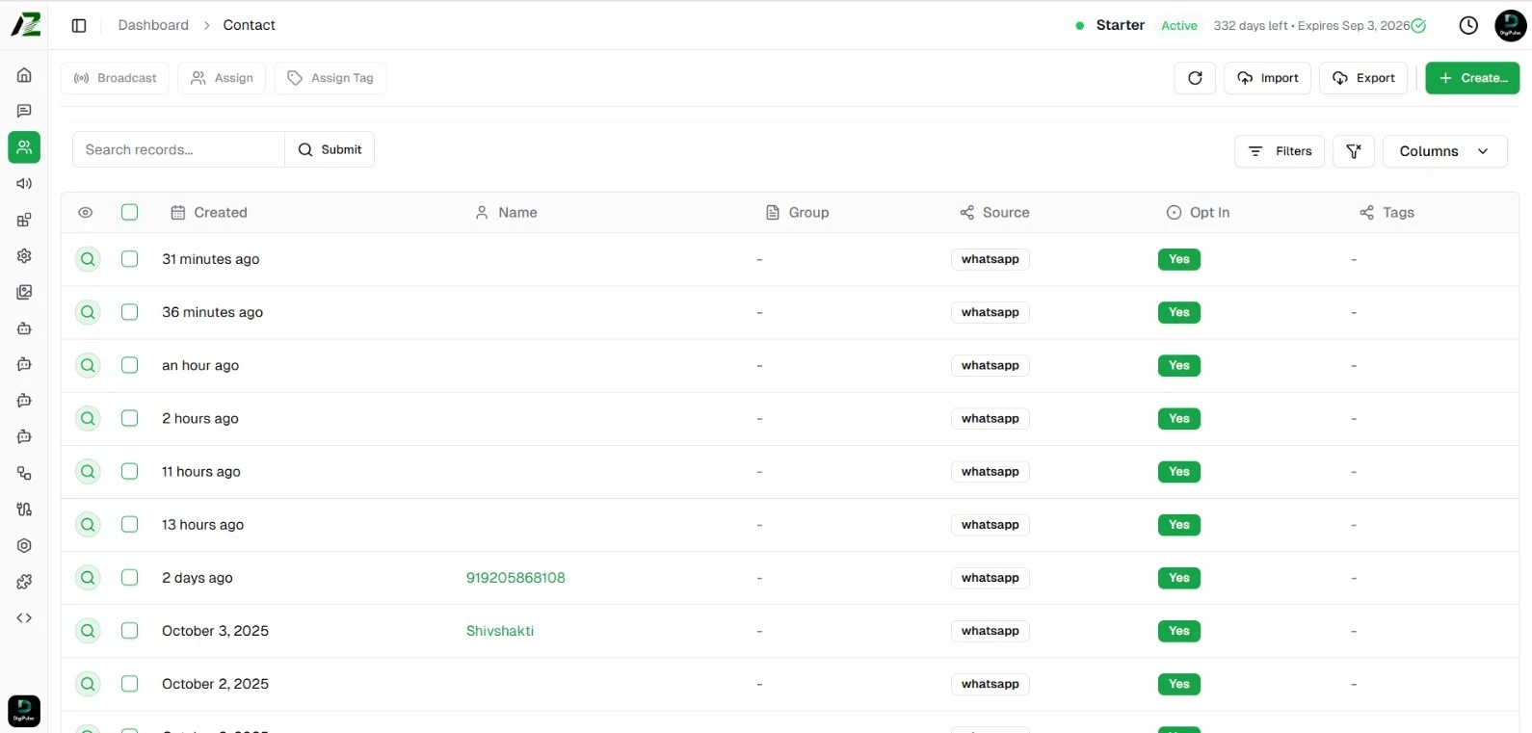This screenshot has width=1532, height=733.
Task: Click the Search records input field
Action: (x=178, y=150)
